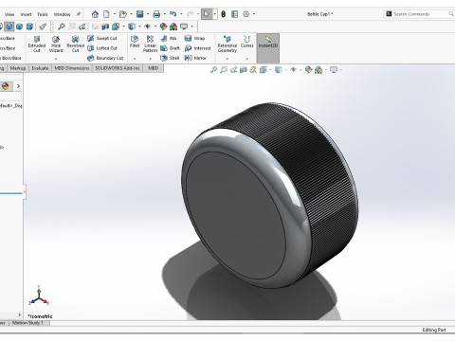Click the *Isometric view label

[40, 316]
